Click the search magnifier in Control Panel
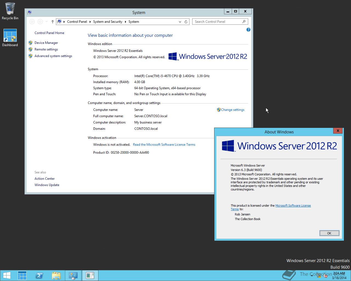Viewport: 351px width, 281px height. tap(244, 22)
